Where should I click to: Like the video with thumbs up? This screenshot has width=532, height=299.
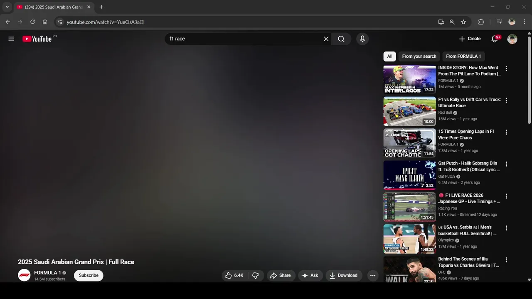click(x=234, y=275)
